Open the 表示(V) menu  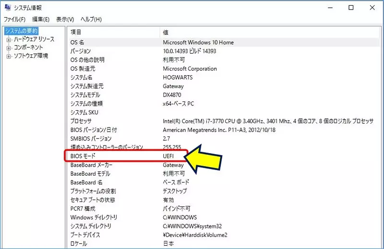pyautogui.click(x=65, y=19)
